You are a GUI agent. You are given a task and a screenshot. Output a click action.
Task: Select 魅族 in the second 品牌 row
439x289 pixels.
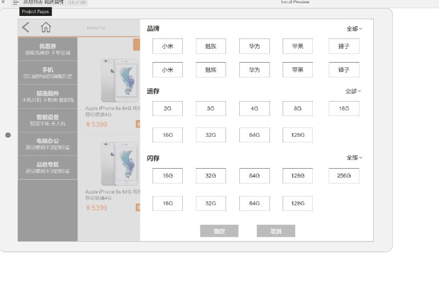[x=211, y=70]
